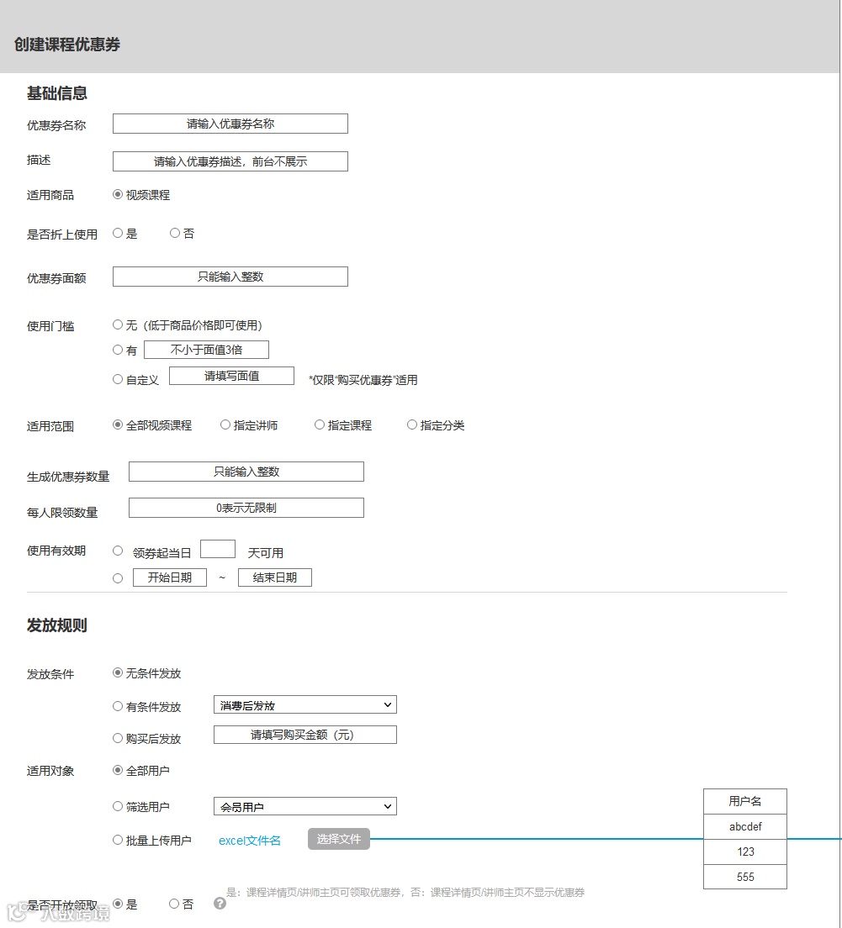This screenshot has height=928, width=842.
Task: Choose 是 for 是否开放领取
Action: coord(117,904)
